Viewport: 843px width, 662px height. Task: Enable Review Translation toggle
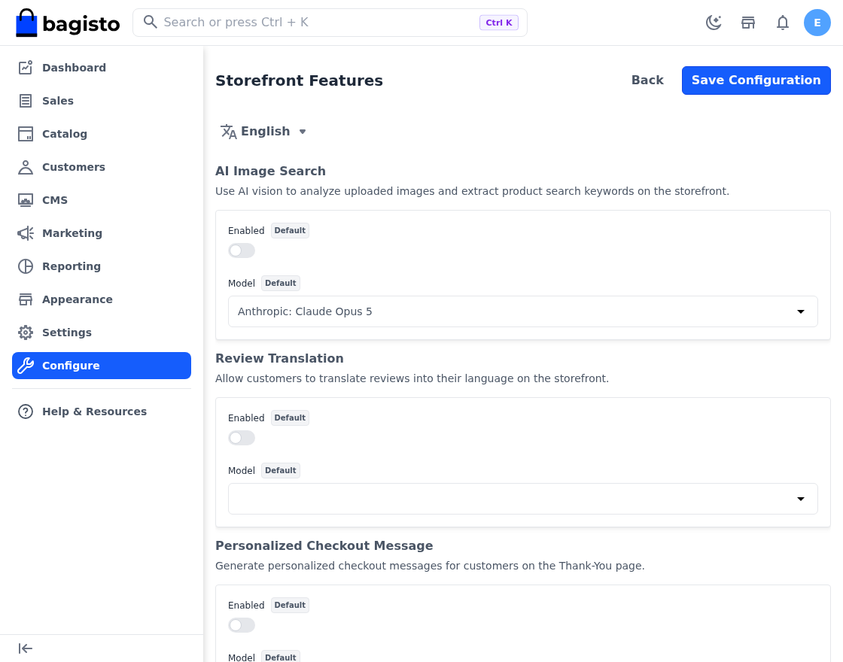click(x=242, y=438)
